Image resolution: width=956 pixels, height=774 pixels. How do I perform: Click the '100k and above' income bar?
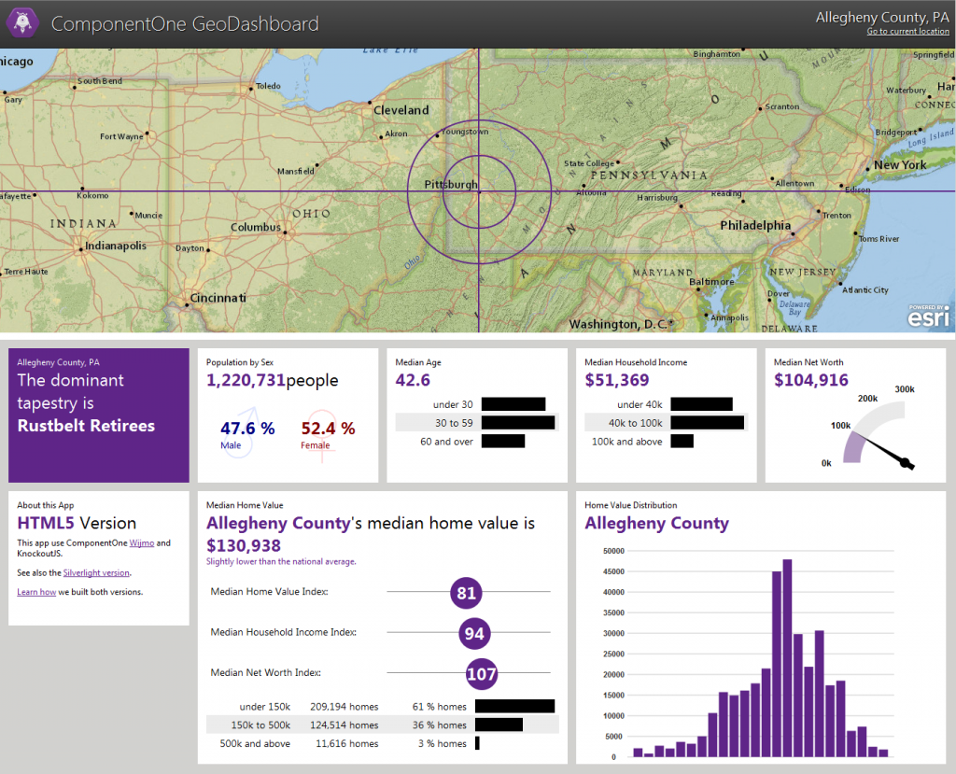pyautogui.click(x=682, y=441)
